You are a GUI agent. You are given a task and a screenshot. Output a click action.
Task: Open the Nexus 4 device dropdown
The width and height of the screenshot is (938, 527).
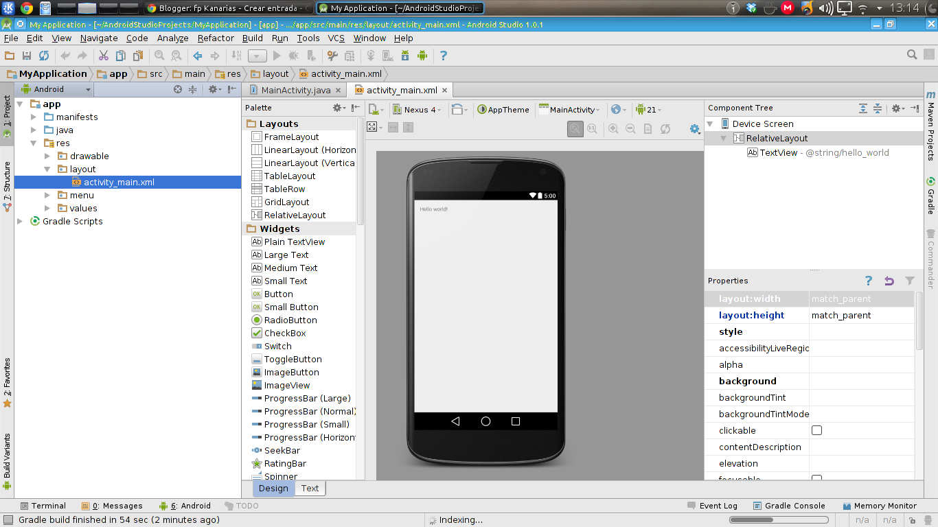[x=417, y=109]
